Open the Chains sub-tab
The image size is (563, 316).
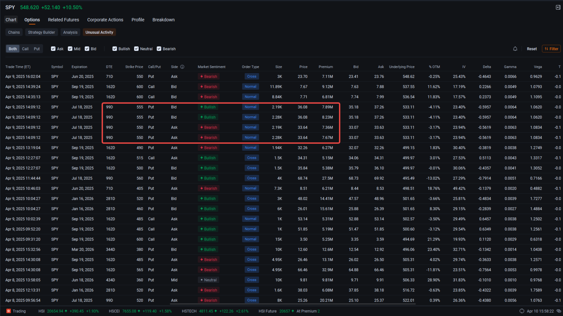[x=14, y=32]
